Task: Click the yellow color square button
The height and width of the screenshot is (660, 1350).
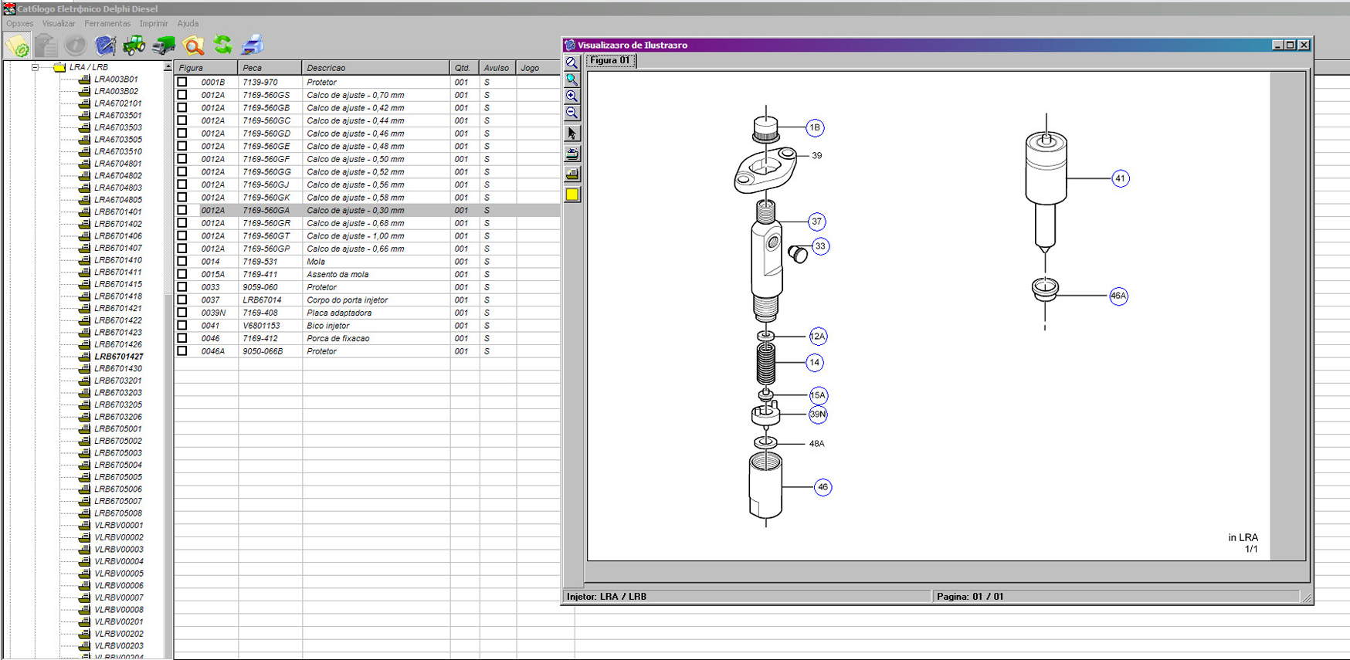Action: click(572, 195)
